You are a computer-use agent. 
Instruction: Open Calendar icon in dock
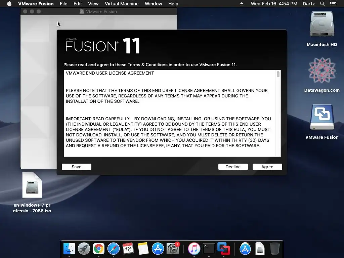[128, 249]
